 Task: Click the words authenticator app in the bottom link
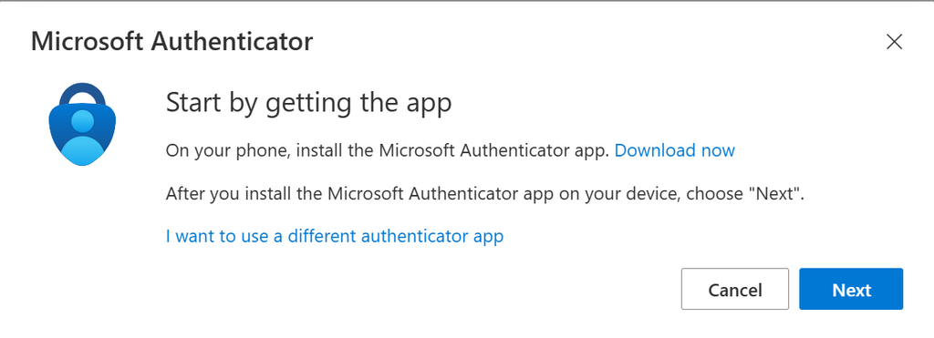(431, 236)
